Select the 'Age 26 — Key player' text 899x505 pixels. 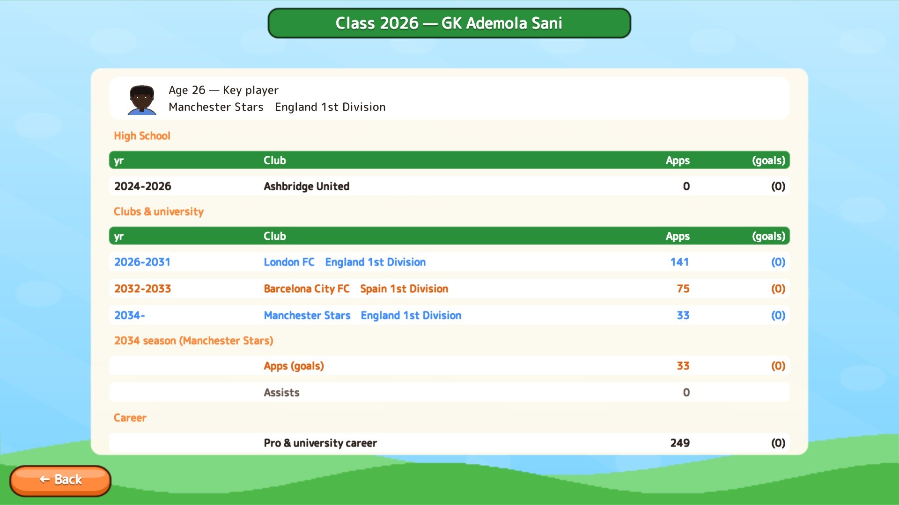click(223, 90)
